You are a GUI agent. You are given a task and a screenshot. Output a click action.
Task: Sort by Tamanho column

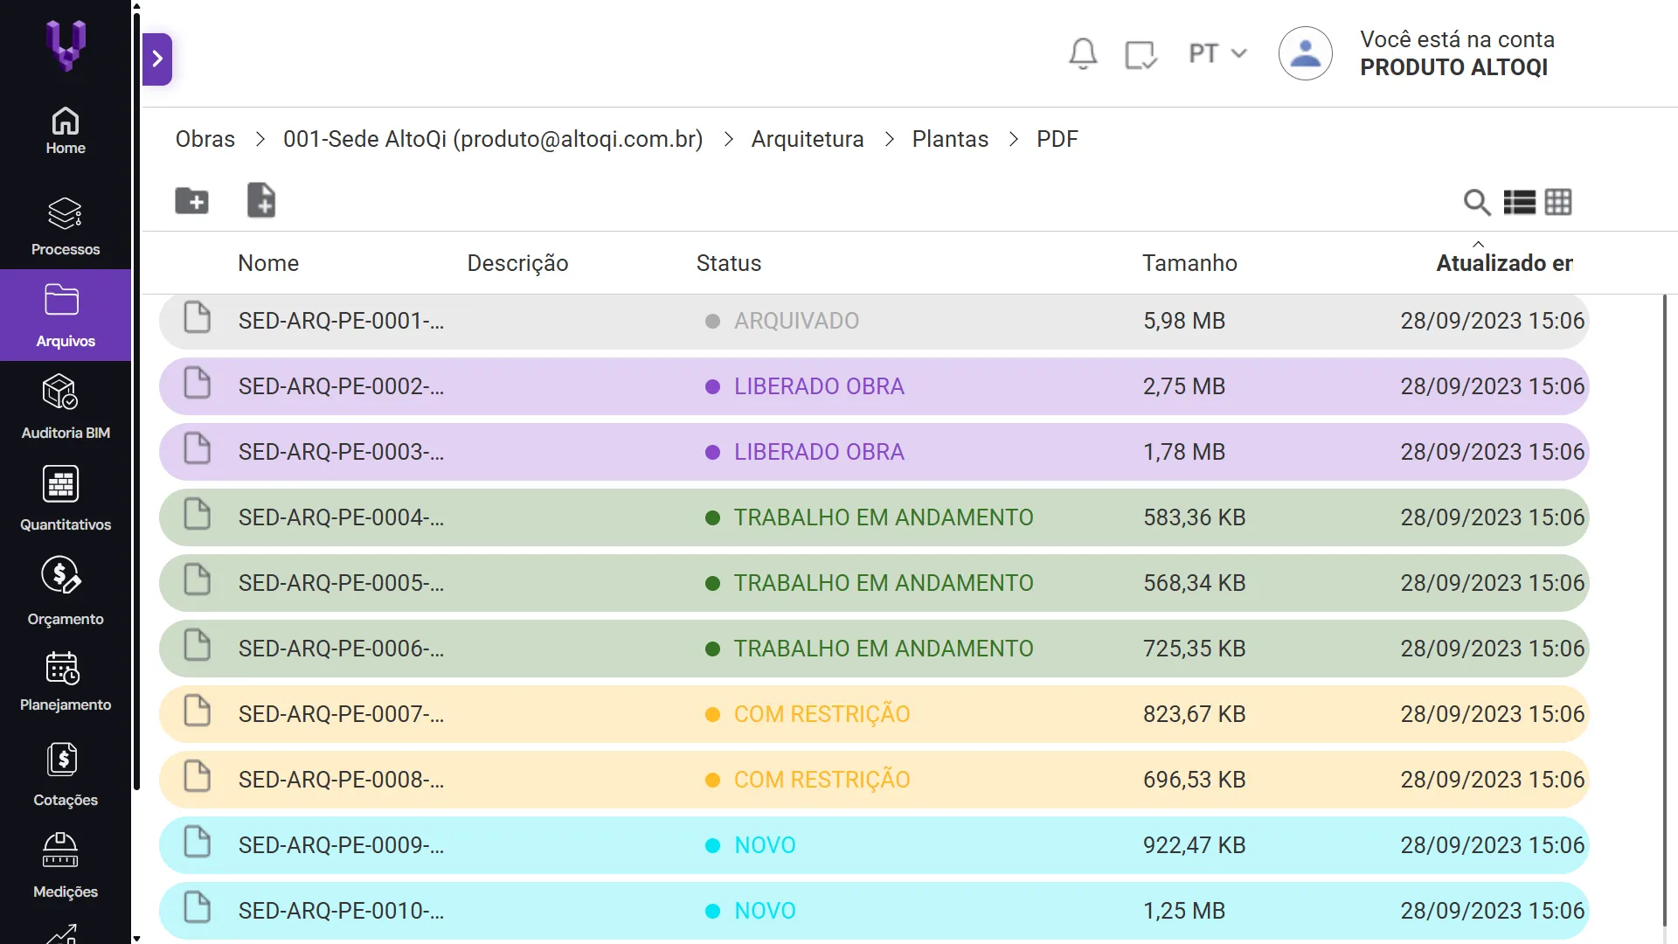point(1189,263)
